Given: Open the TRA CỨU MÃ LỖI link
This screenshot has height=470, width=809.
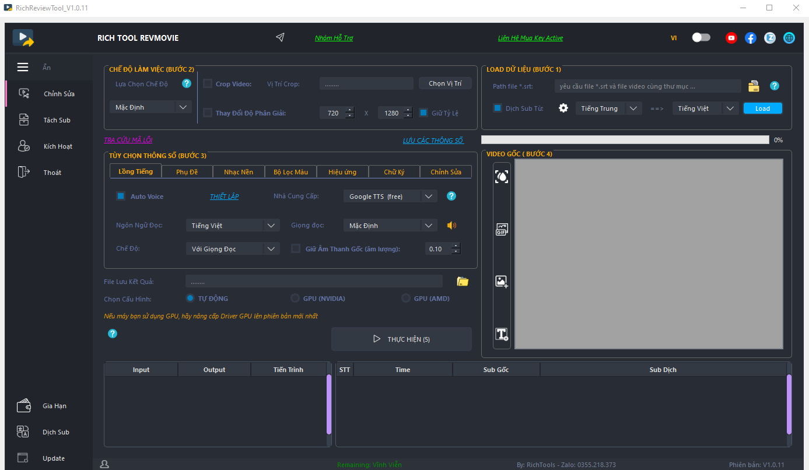Looking at the screenshot, I should tap(128, 140).
